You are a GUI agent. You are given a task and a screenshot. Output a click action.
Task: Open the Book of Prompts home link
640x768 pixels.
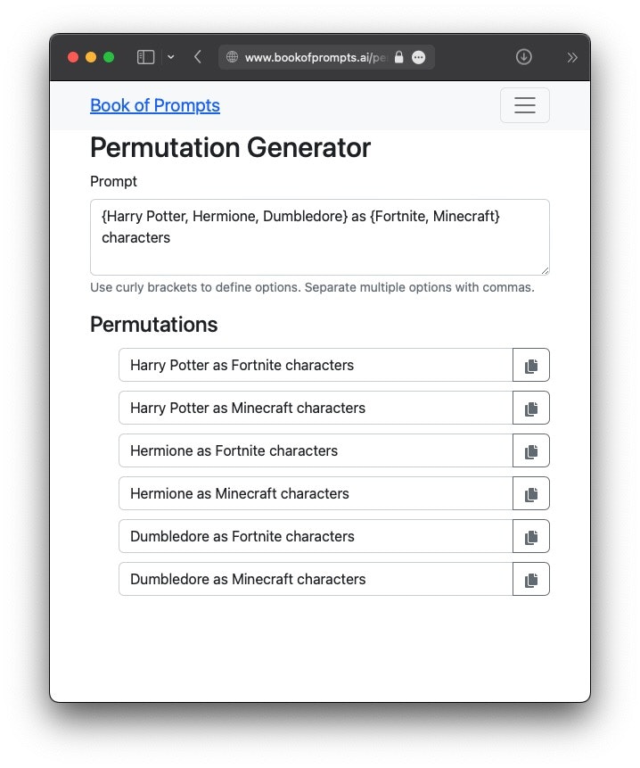[155, 105]
